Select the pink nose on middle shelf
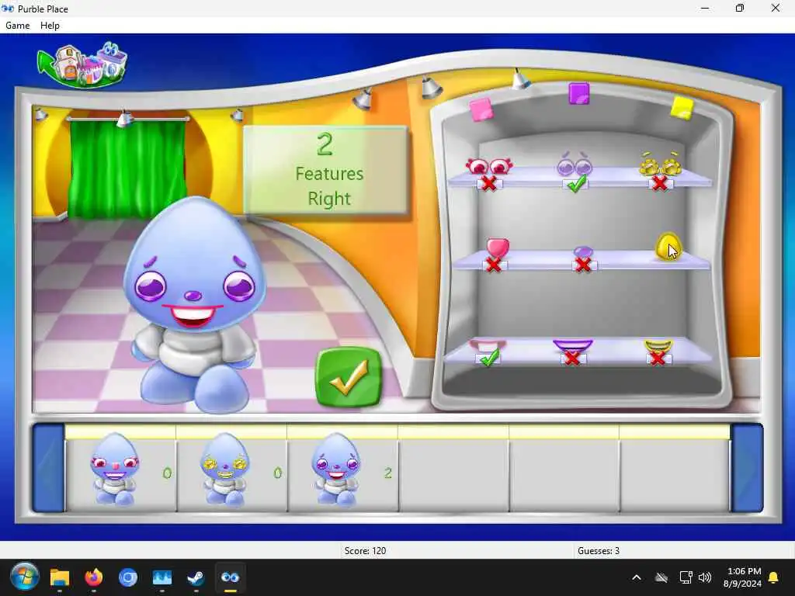 pyautogui.click(x=498, y=248)
